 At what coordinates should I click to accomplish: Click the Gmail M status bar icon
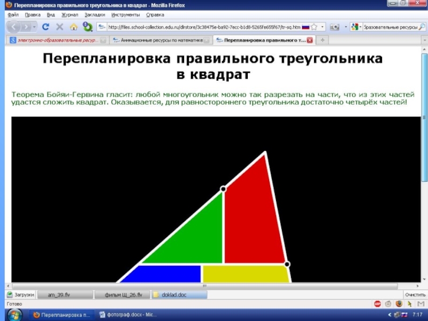(421, 303)
